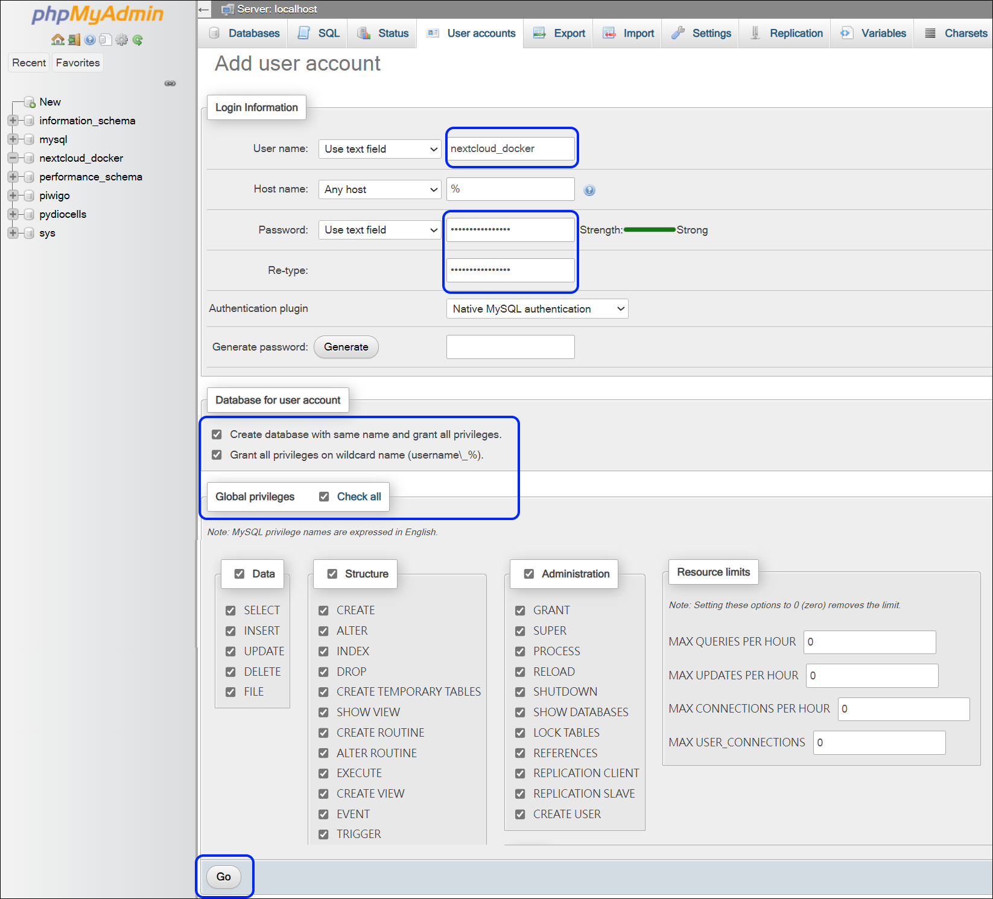This screenshot has height=899, width=993.
Task: Open the Authentication plugin dropdown
Action: pyautogui.click(x=537, y=309)
